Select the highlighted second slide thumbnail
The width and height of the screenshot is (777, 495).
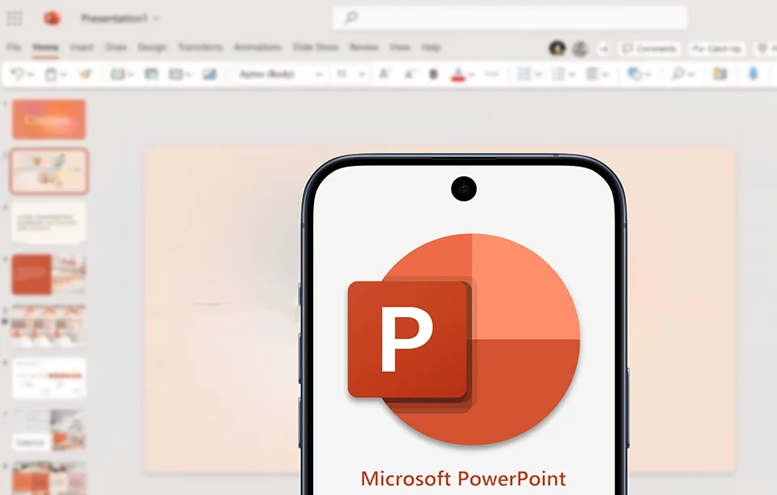(49, 171)
